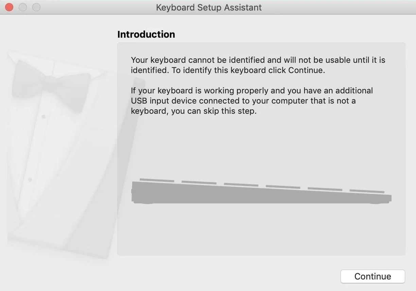Close the Keyboard Setup Assistant window
Viewport: 416px width, 291px height.
tap(9, 7)
